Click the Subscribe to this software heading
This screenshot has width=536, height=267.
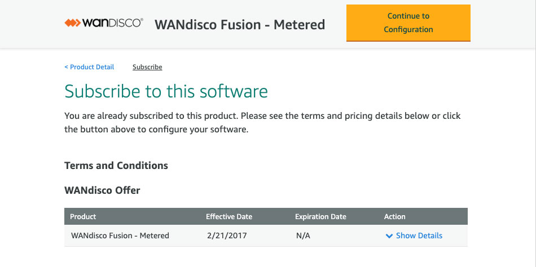(166, 91)
